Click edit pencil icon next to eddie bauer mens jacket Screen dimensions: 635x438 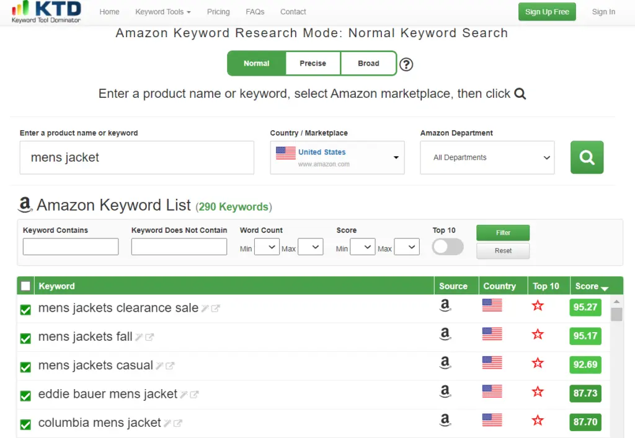pos(184,395)
